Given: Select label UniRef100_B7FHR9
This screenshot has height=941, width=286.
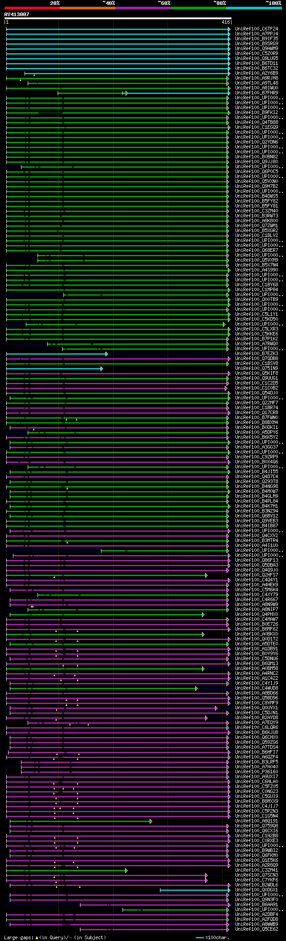Looking at the screenshot, I should pos(257,93).
